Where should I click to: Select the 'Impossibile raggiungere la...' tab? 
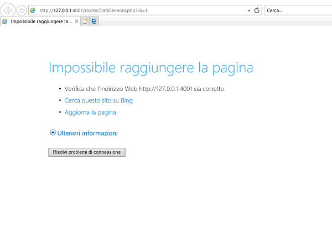[x=40, y=22]
